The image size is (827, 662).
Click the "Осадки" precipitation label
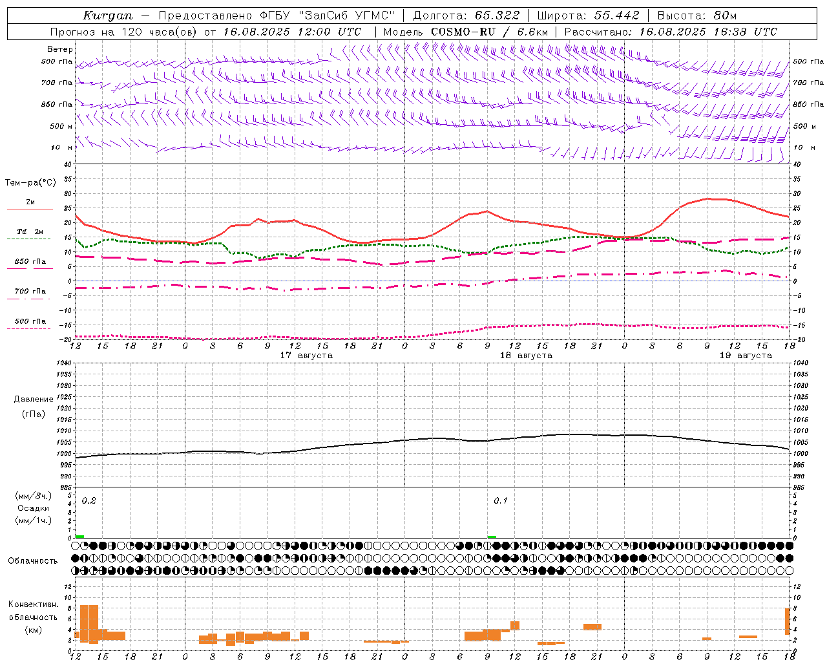pos(34,508)
